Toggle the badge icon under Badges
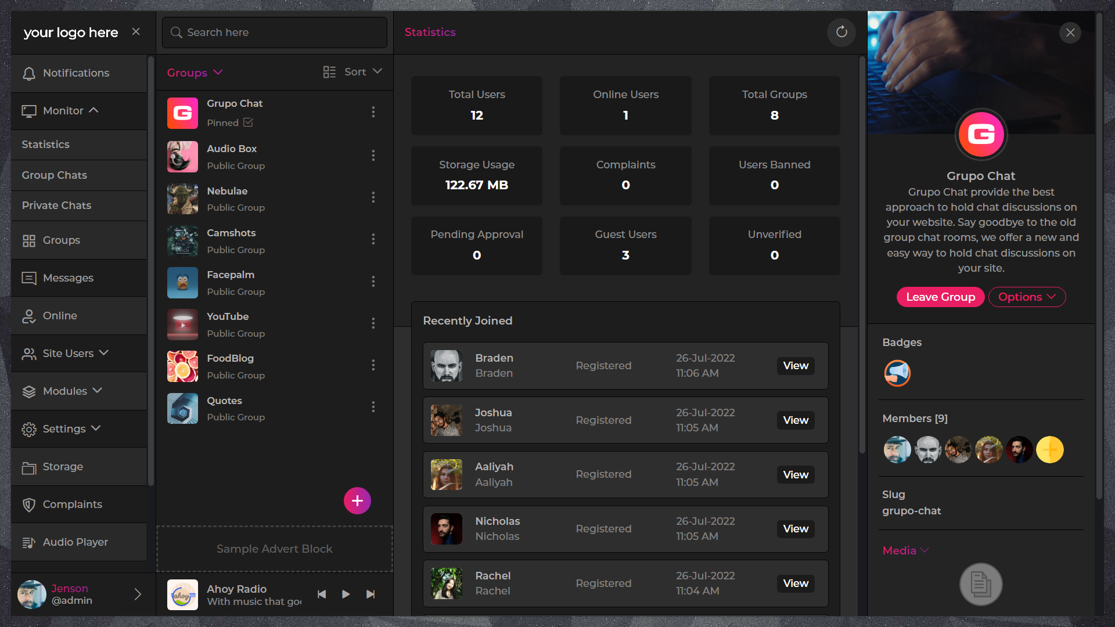The height and width of the screenshot is (627, 1115). (897, 373)
